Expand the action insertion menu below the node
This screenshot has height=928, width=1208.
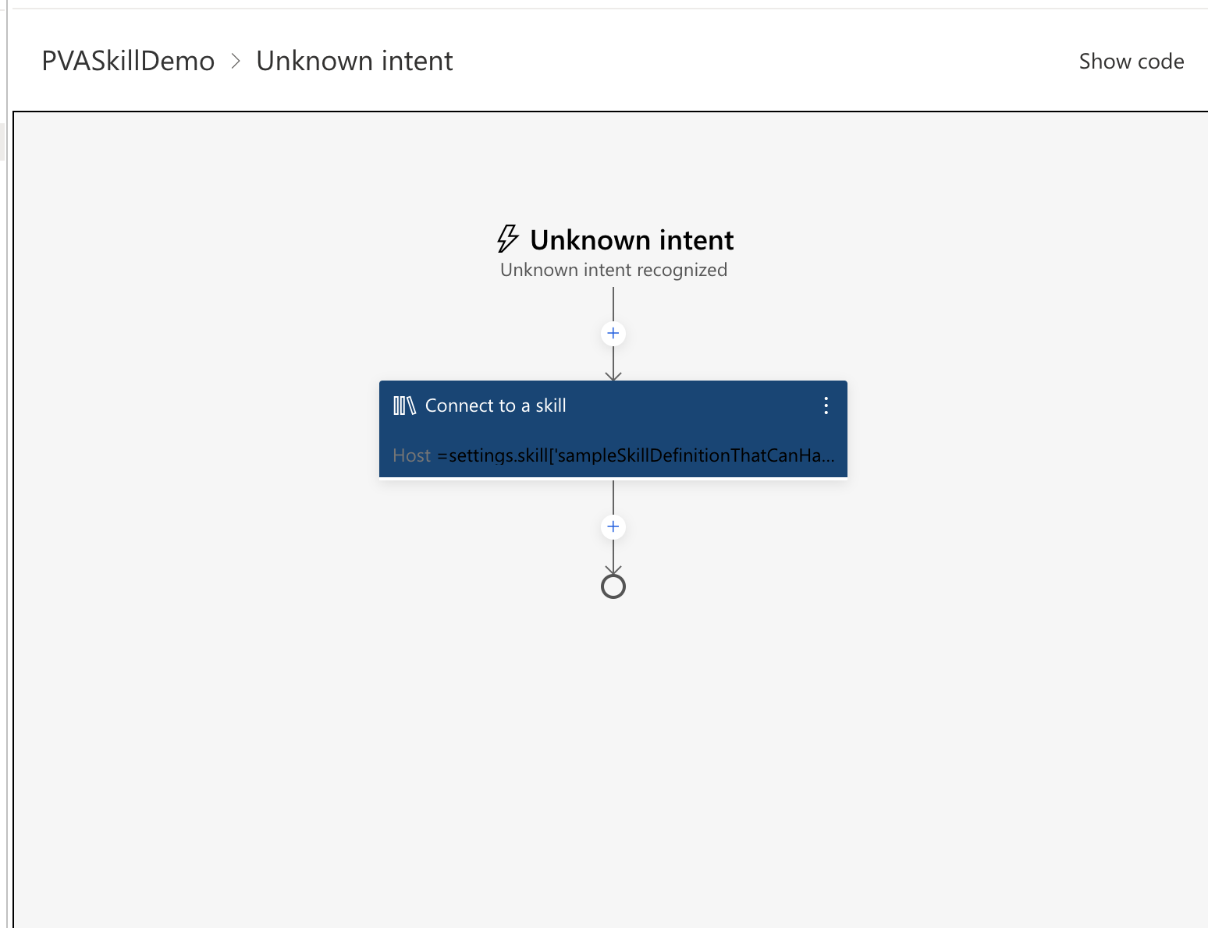613,526
